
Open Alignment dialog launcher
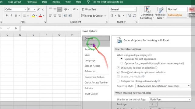[x=106, y=22]
